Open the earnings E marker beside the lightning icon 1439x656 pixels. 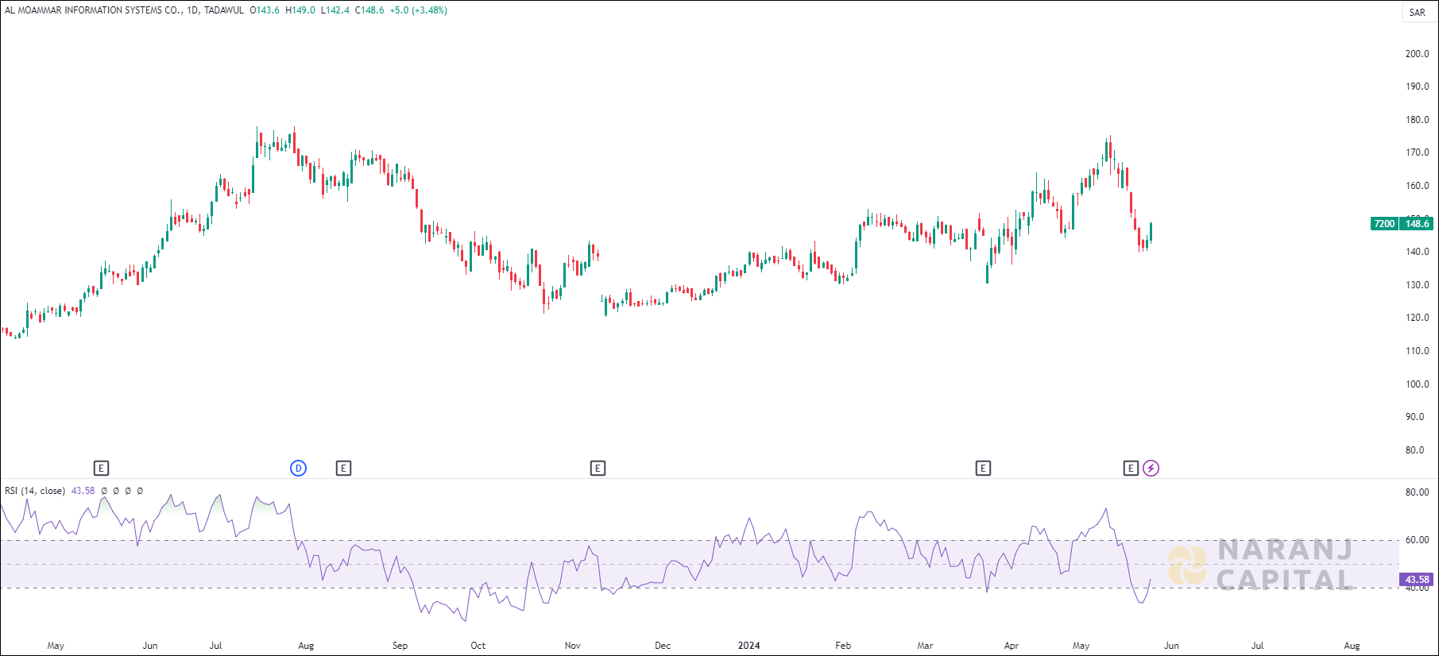click(1131, 469)
